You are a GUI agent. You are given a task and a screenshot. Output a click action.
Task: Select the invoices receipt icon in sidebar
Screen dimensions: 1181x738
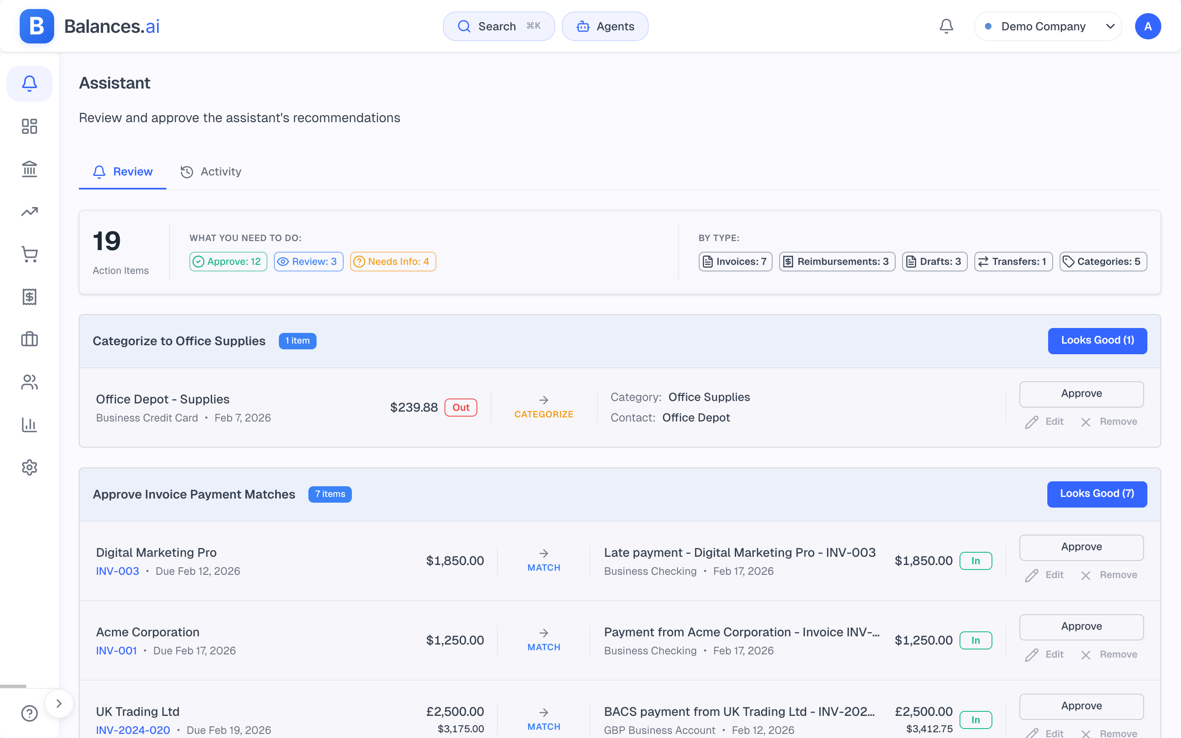click(29, 296)
